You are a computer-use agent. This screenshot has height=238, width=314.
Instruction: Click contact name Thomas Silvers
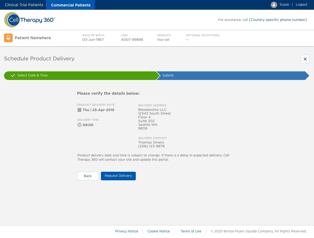pos(151,142)
